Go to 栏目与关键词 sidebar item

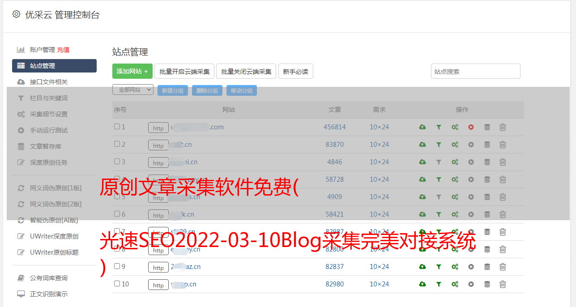pyautogui.click(x=49, y=98)
